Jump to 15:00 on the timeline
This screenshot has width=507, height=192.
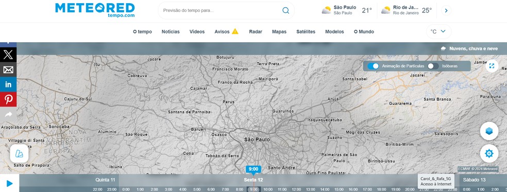[339, 189]
